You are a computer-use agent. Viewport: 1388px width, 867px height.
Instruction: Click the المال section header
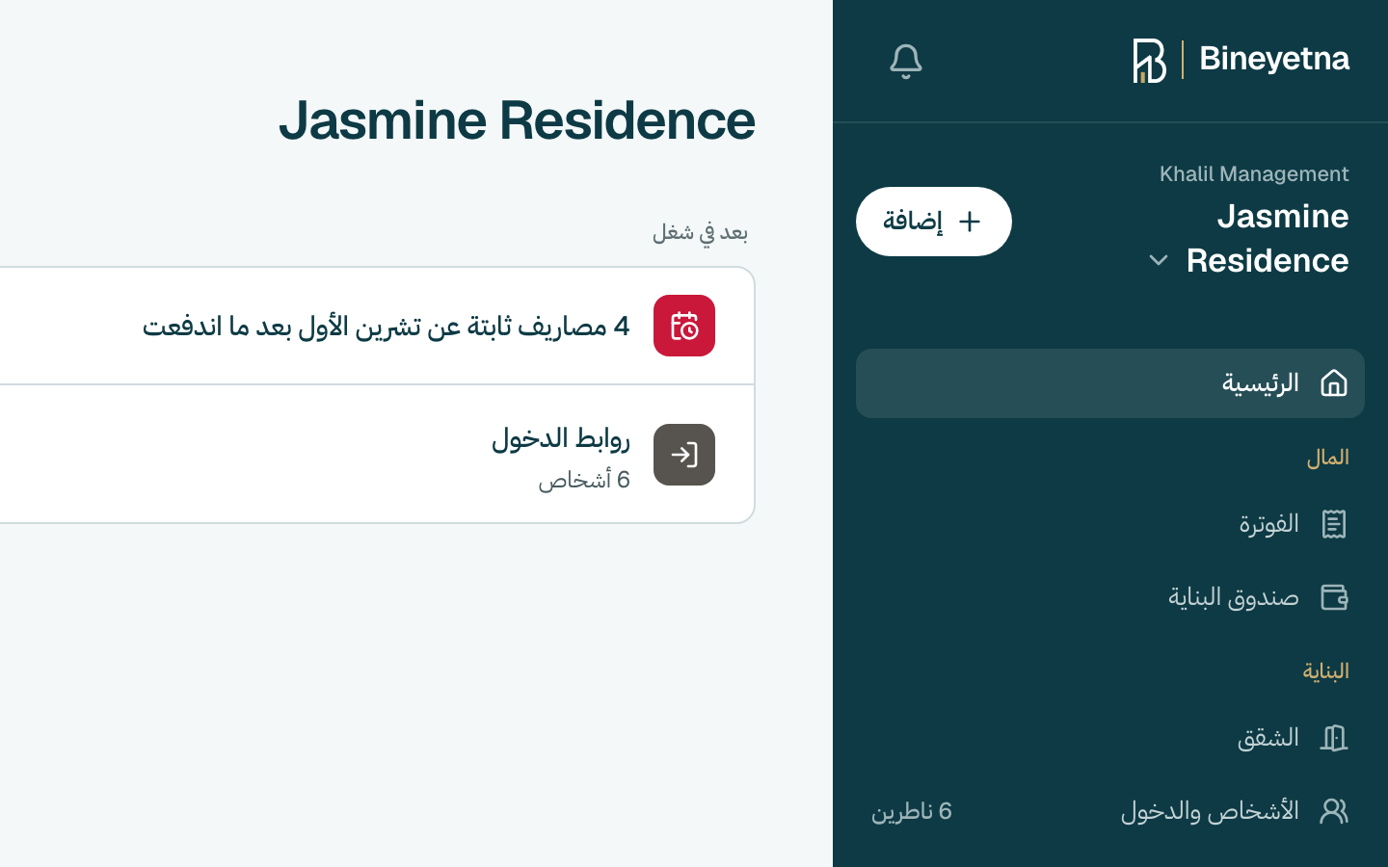click(x=1327, y=458)
